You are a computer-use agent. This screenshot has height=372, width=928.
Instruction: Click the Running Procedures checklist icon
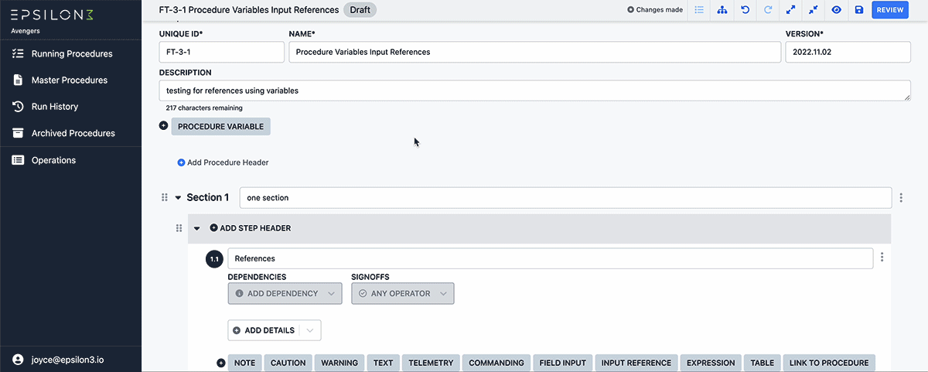(18, 54)
